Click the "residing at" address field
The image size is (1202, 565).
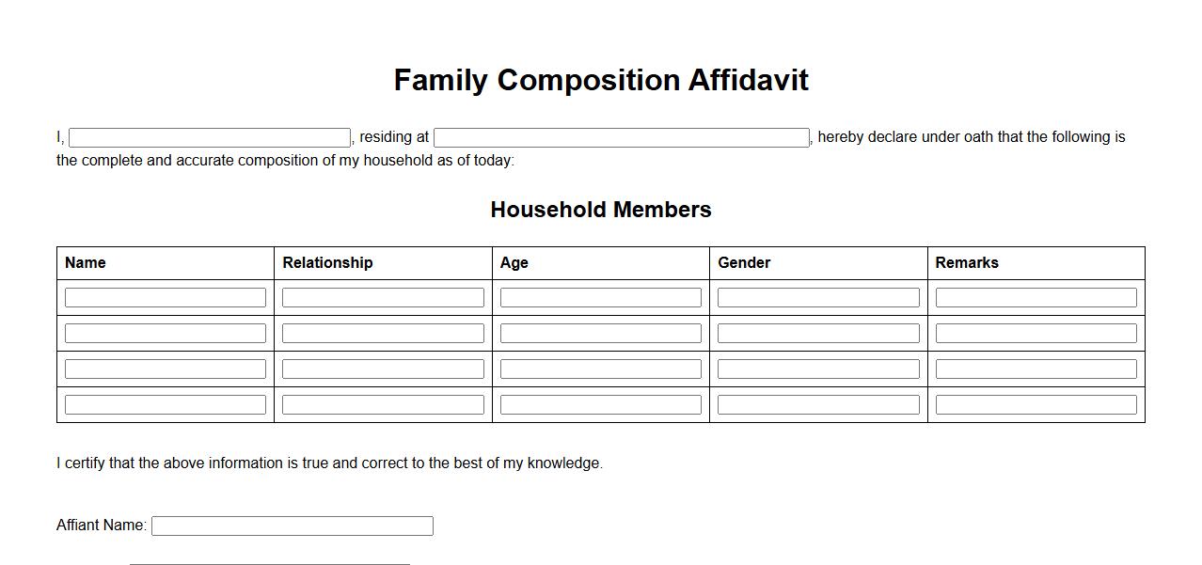coord(621,137)
